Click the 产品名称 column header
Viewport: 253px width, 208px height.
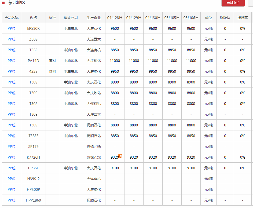12,18
